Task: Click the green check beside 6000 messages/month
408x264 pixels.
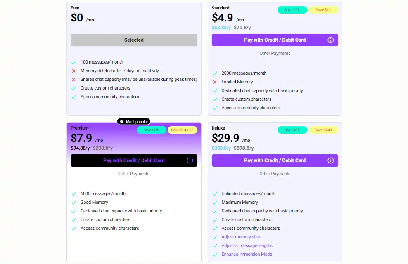Action: coord(74,193)
